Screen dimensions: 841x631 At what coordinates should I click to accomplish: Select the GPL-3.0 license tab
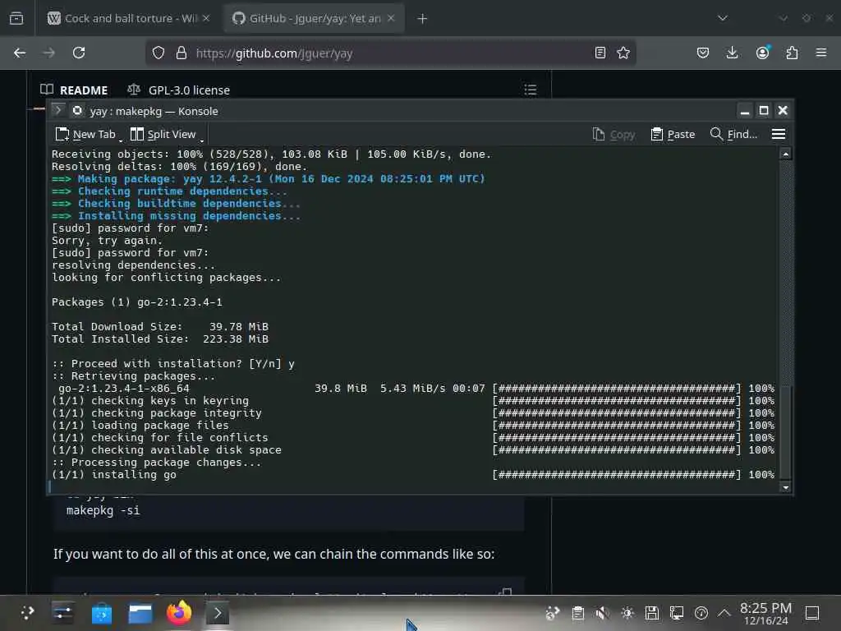point(178,90)
